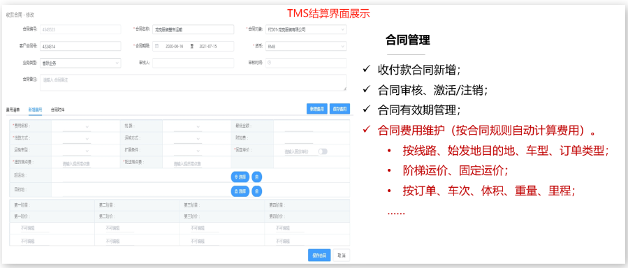
Task: Click the 保存合同 save contract button
Action: tap(319, 255)
